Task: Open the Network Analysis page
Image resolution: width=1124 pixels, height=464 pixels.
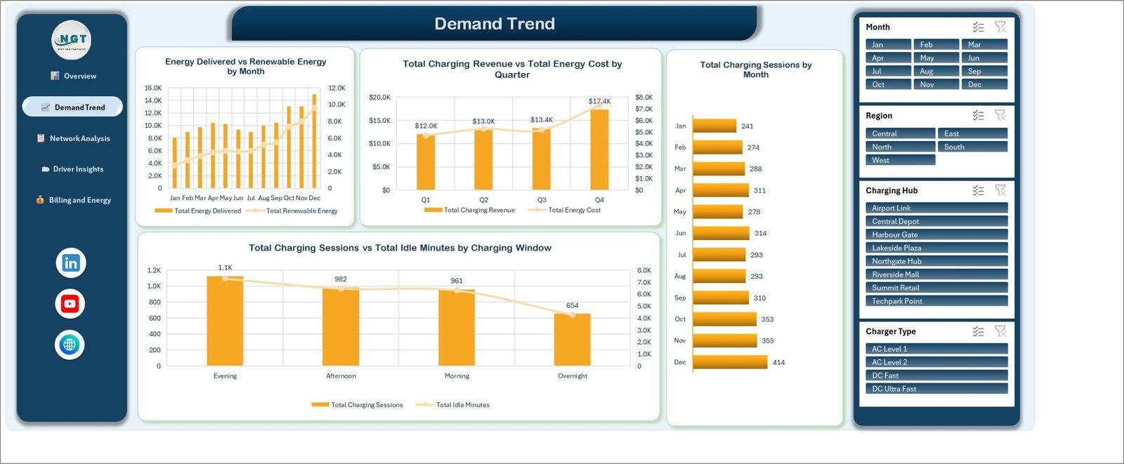Action: pos(73,138)
